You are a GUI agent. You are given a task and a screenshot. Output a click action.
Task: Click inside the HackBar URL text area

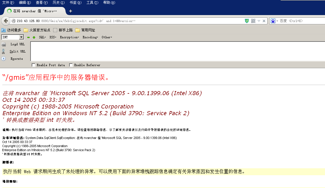(178, 51)
